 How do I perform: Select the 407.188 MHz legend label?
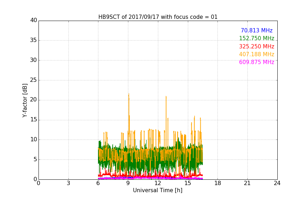point(257,54)
